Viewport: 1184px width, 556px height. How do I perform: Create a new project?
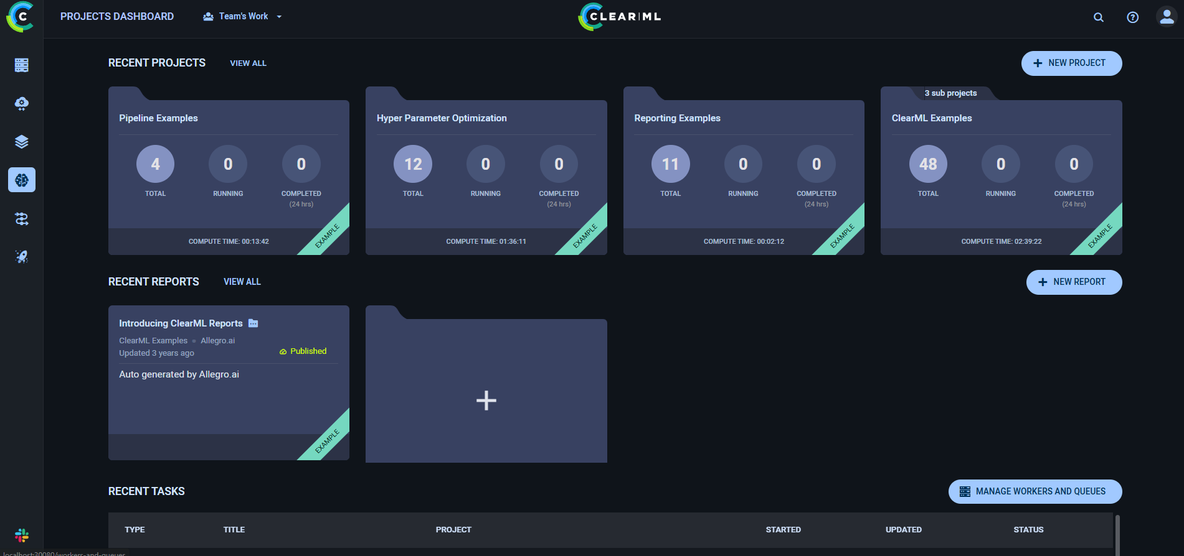coord(1071,63)
